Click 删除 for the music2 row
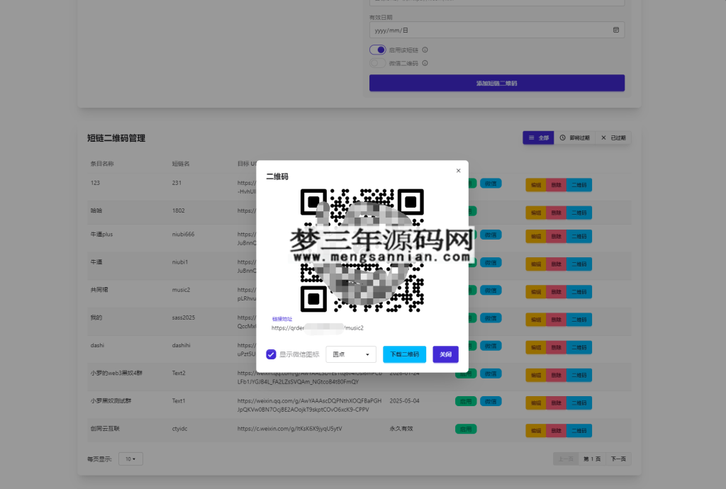Image resolution: width=726 pixels, height=489 pixels. (556, 292)
